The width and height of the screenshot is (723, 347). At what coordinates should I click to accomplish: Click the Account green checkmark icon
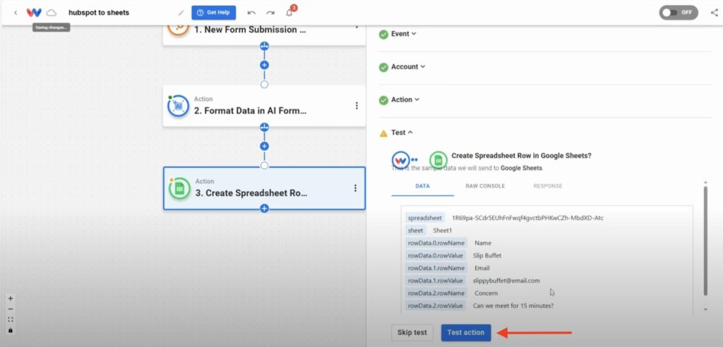[383, 67]
